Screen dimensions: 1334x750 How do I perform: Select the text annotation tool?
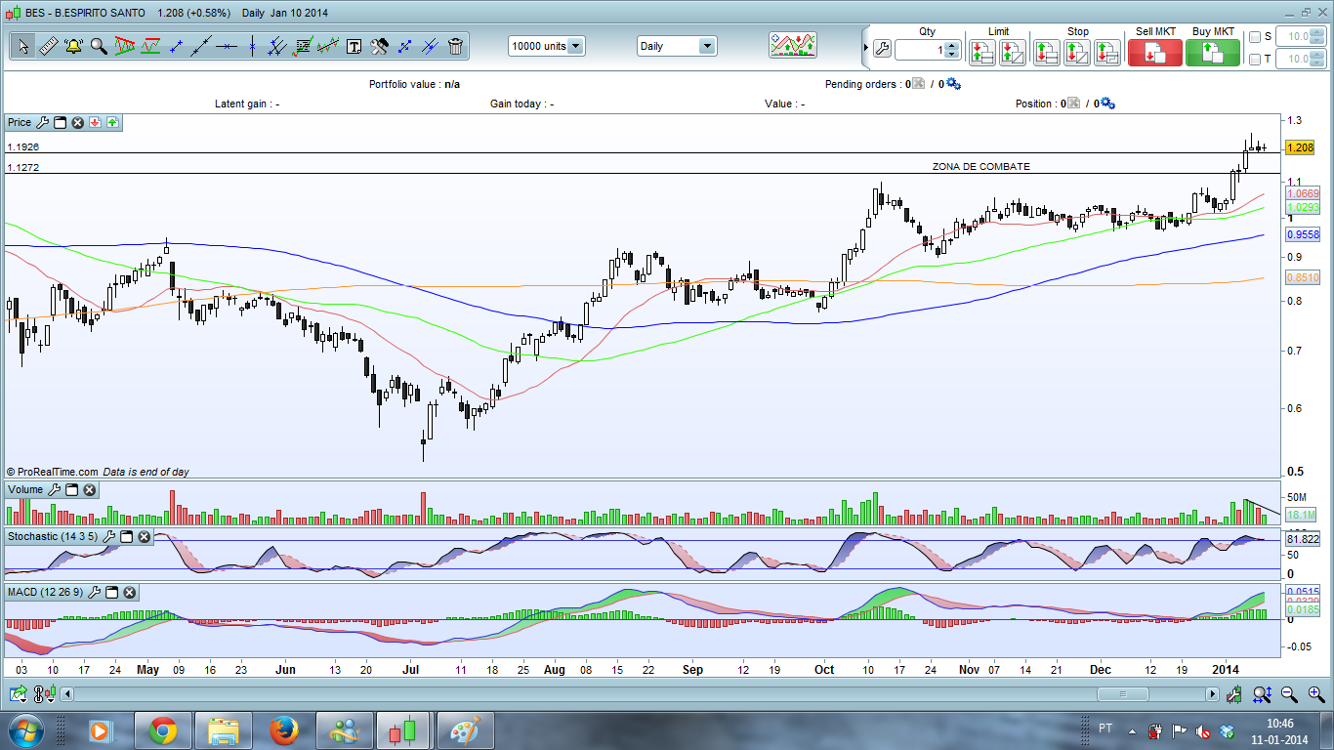(x=354, y=46)
